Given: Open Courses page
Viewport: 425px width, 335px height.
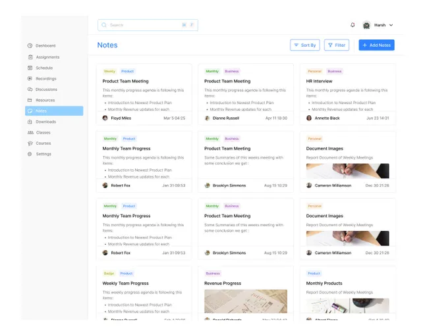Looking at the screenshot, I should [43, 143].
